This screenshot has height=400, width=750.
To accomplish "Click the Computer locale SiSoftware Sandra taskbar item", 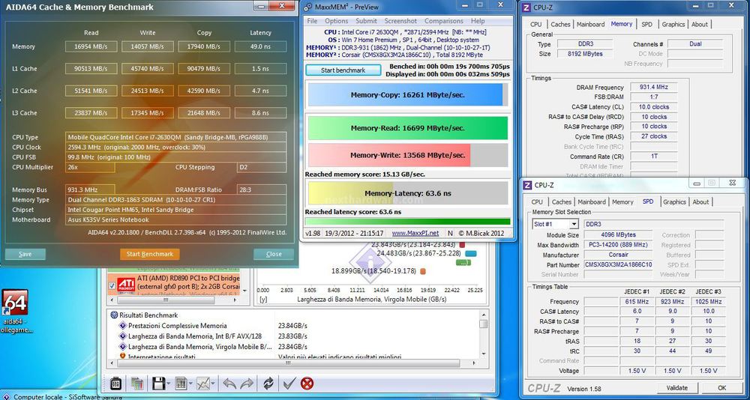I will 61,396.
